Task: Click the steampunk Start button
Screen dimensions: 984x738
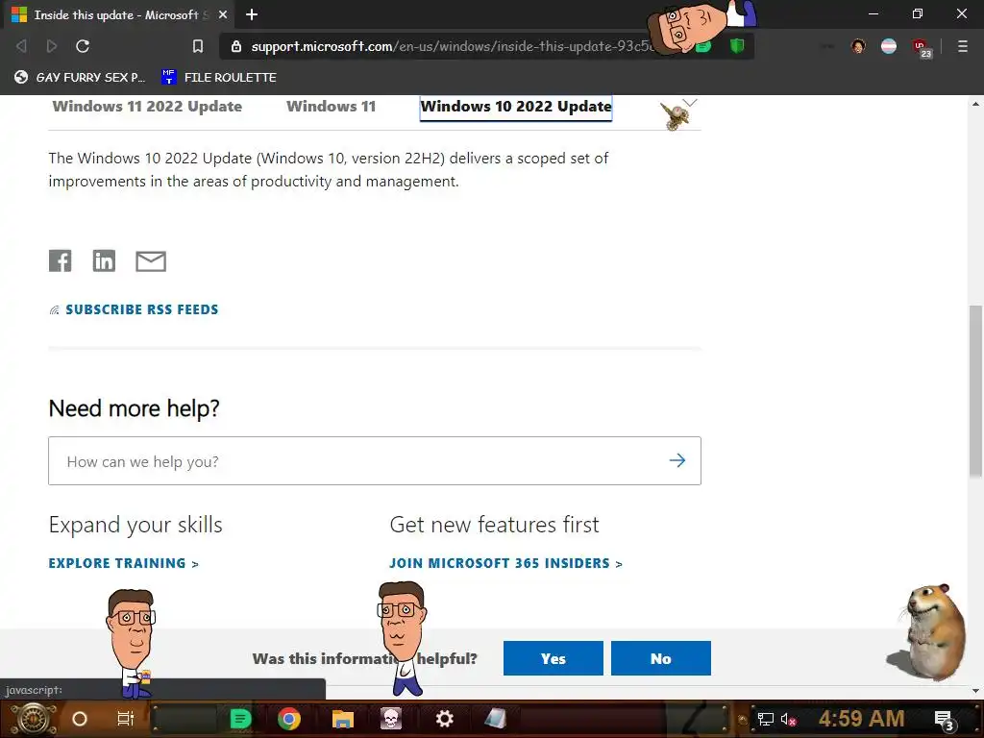Action: (x=34, y=719)
